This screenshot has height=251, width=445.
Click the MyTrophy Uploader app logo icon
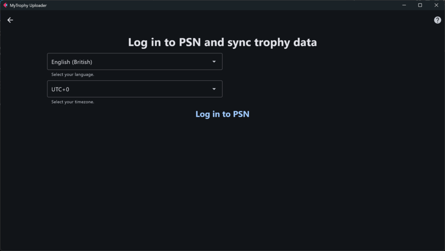[x=5, y=5]
